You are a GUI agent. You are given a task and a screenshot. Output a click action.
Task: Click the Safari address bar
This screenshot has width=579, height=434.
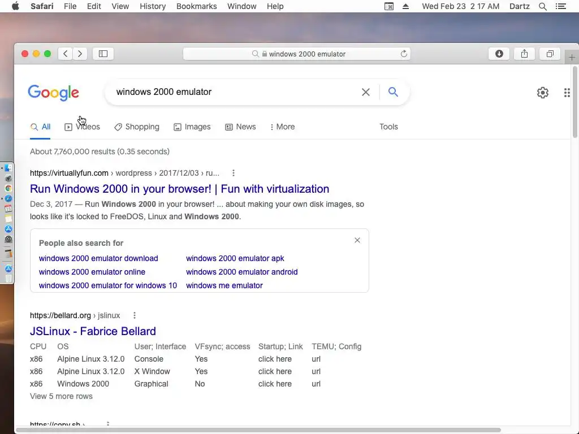296,54
